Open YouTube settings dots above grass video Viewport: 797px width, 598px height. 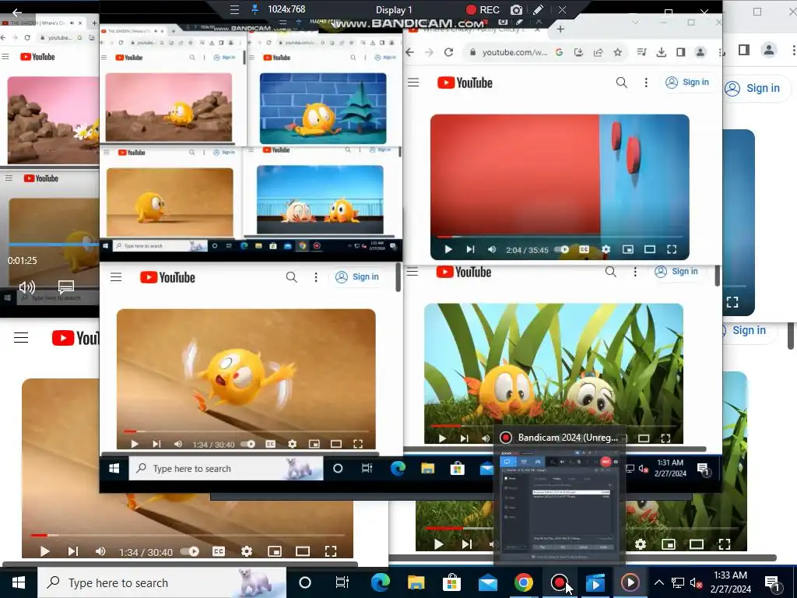pos(635,272)
